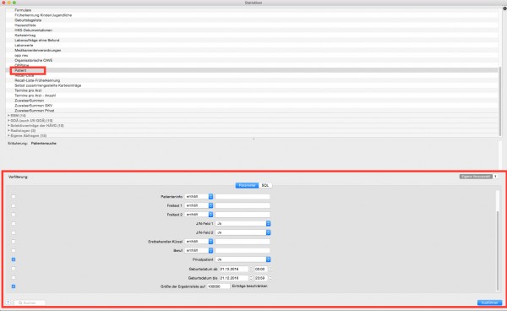The width and height of the screenshot is (507, 311).
Task: Click the Erstbehandler-Kürzel text field
Action: coord(243,242)
